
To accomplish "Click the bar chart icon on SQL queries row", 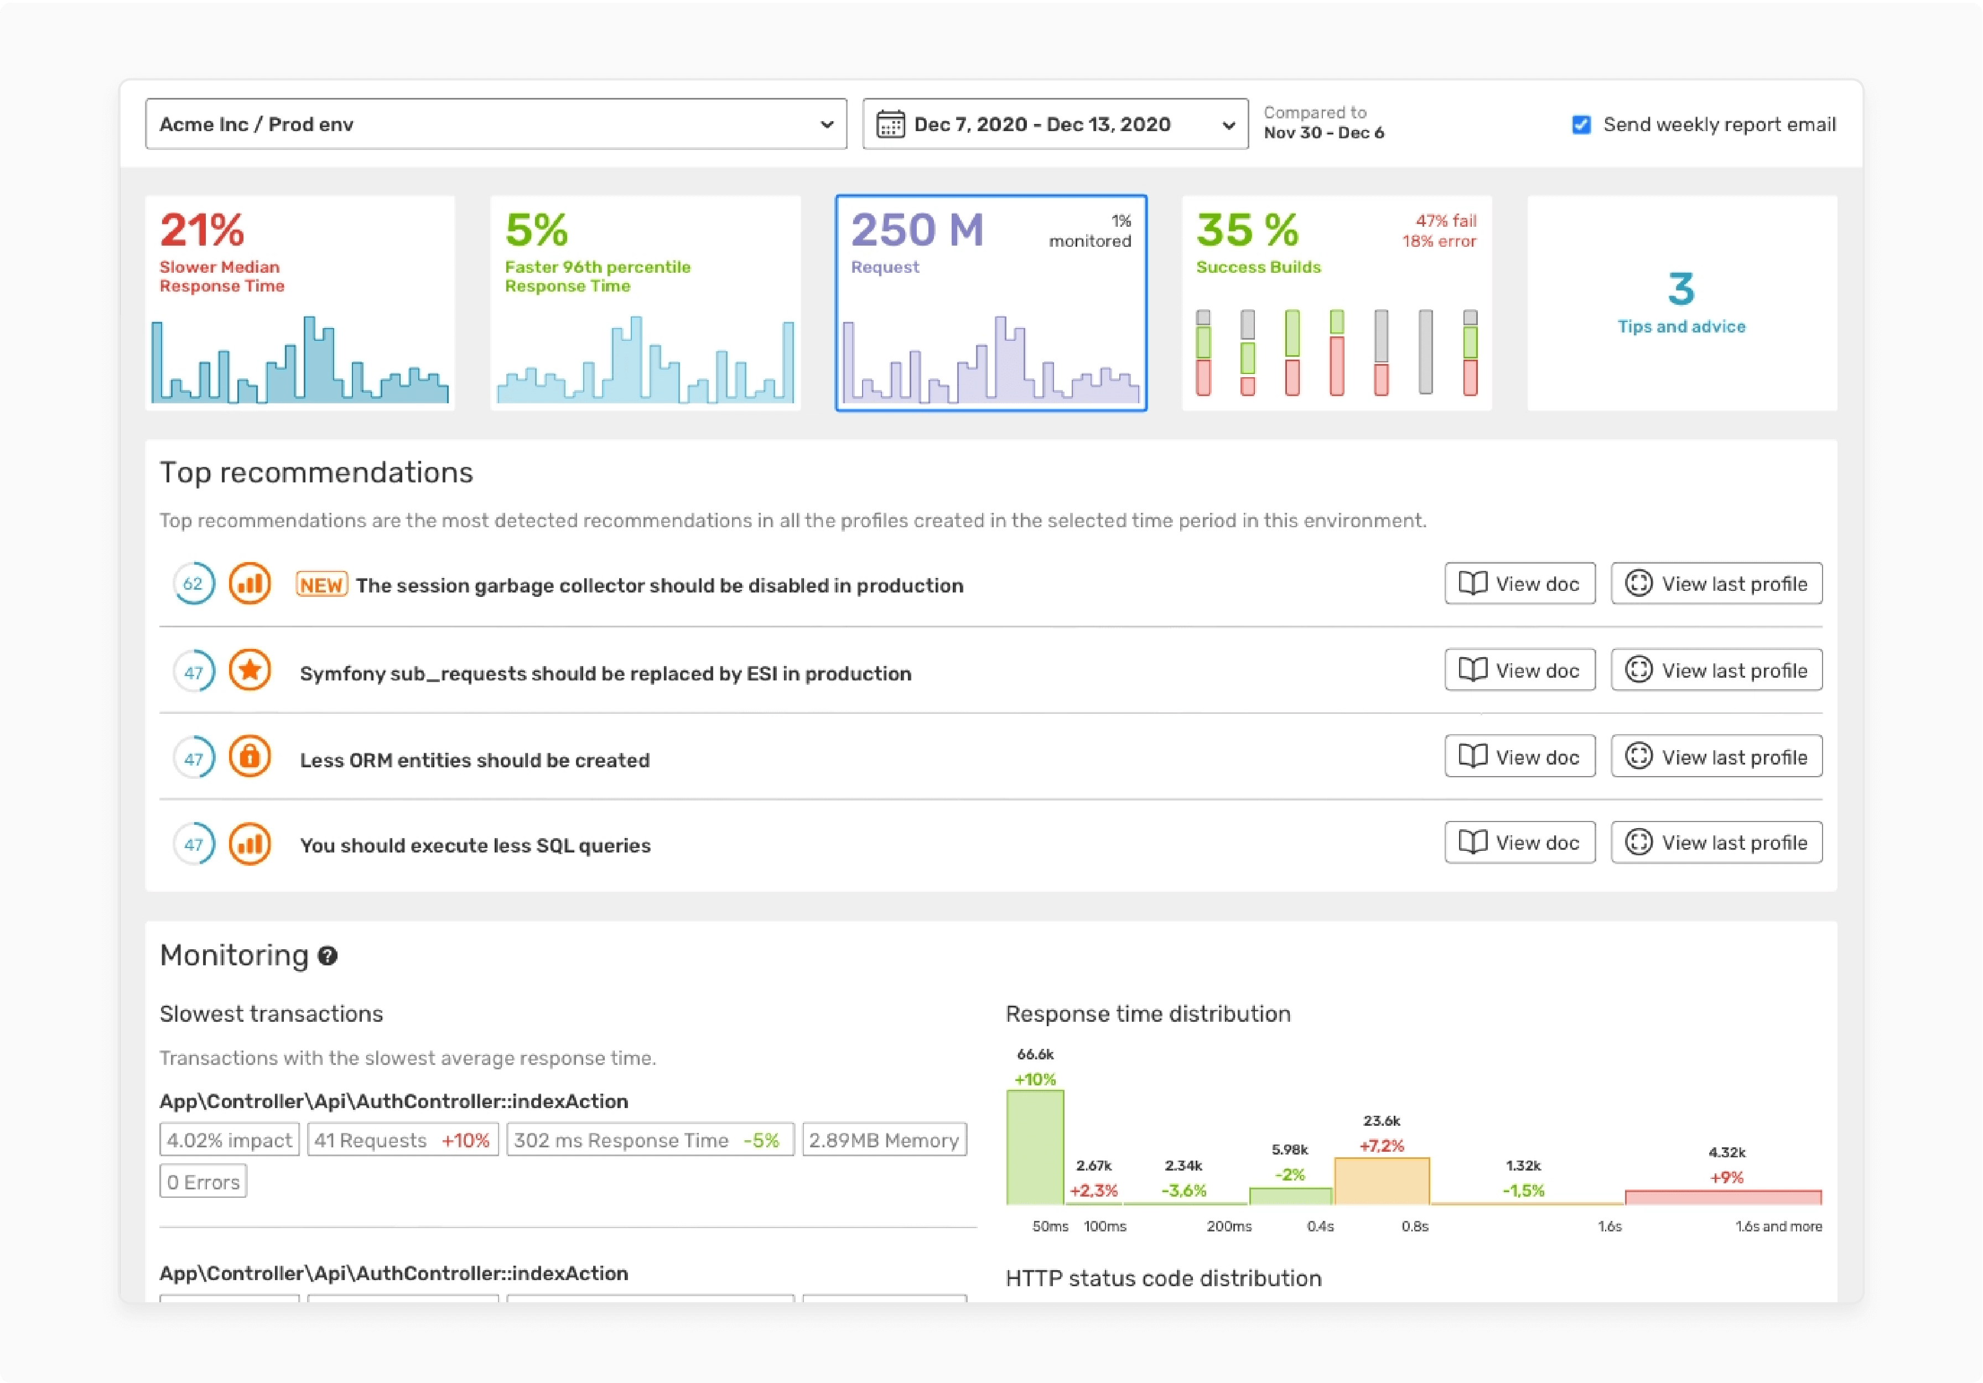I will 250,844.
